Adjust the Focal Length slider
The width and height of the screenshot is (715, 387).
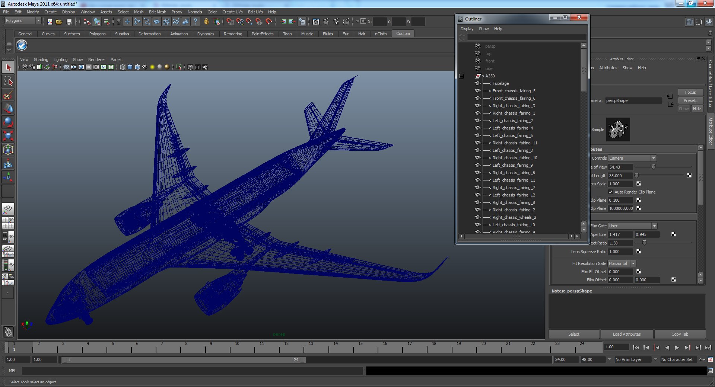(x=636, y=175)
